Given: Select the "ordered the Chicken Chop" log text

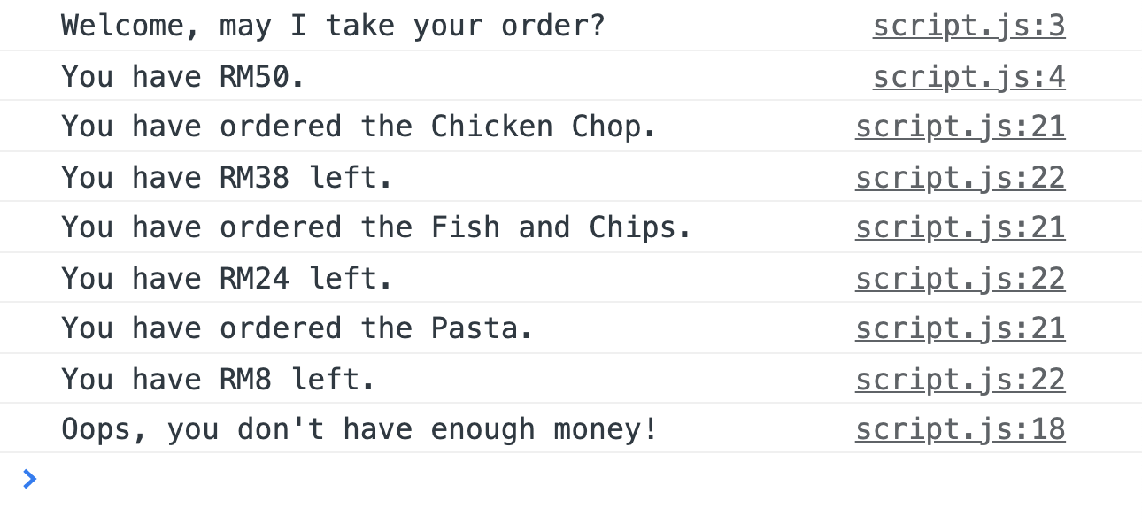Looking at the screenshot, I should 359,127.
